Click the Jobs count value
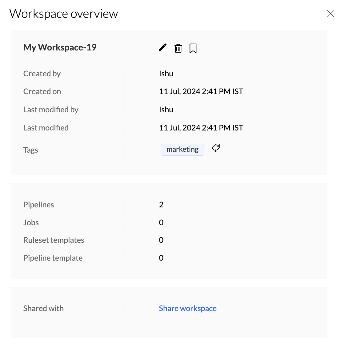Screen dimensions: 341x352 coord(161,222)
